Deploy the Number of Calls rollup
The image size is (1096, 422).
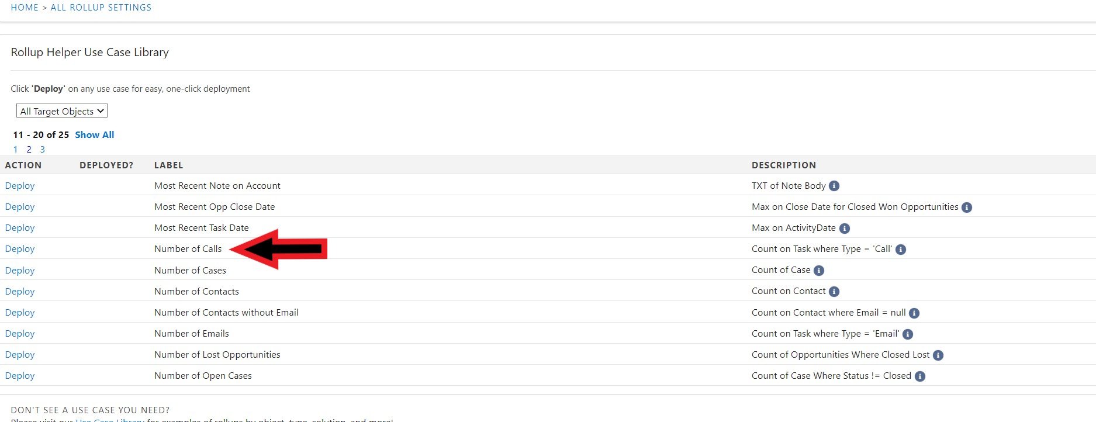(19, 248)
